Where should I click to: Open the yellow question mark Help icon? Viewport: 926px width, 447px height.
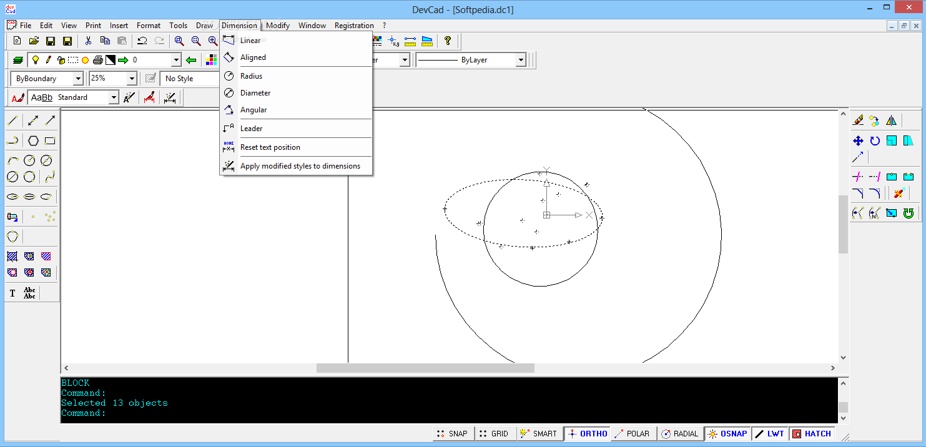pyautogui.click(x=447, y=41)
